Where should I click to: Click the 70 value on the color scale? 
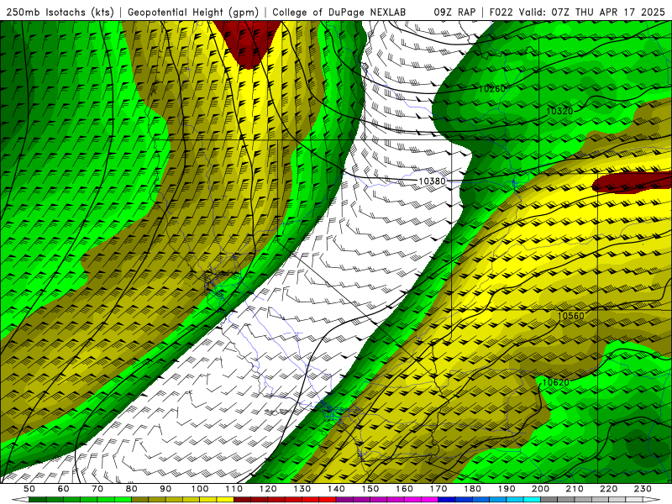coord(97,489)
